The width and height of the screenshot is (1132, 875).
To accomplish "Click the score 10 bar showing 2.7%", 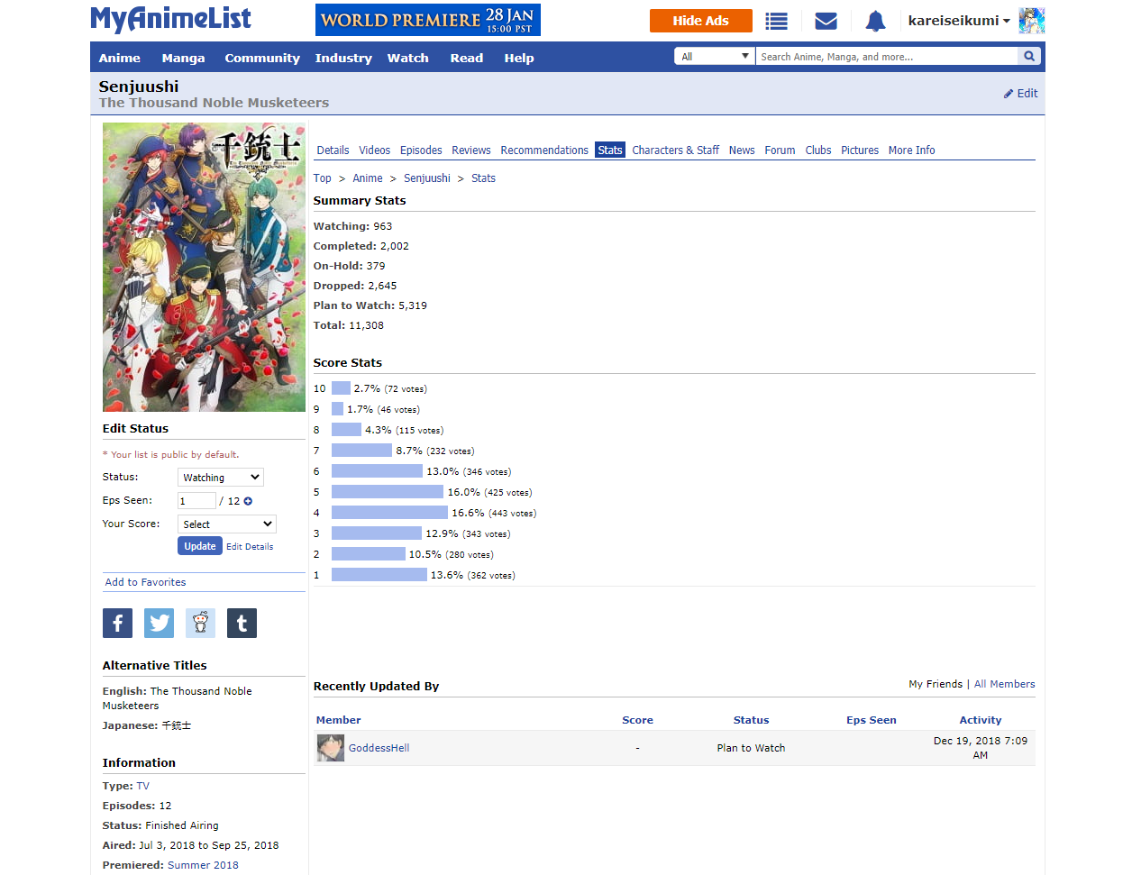I will (341, 388).
